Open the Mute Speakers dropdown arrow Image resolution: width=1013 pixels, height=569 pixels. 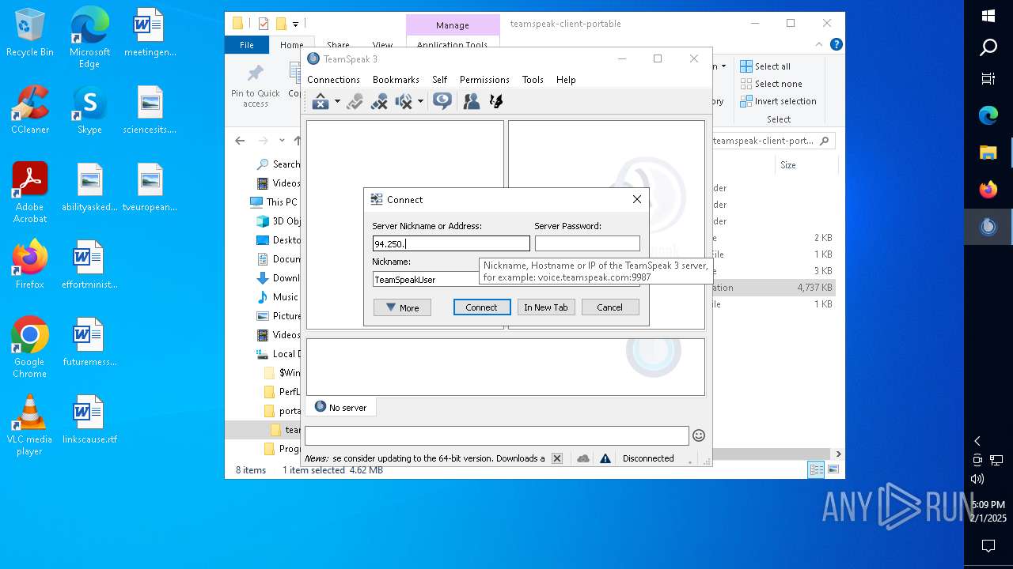pyautogui.click(x=420, y=101)
